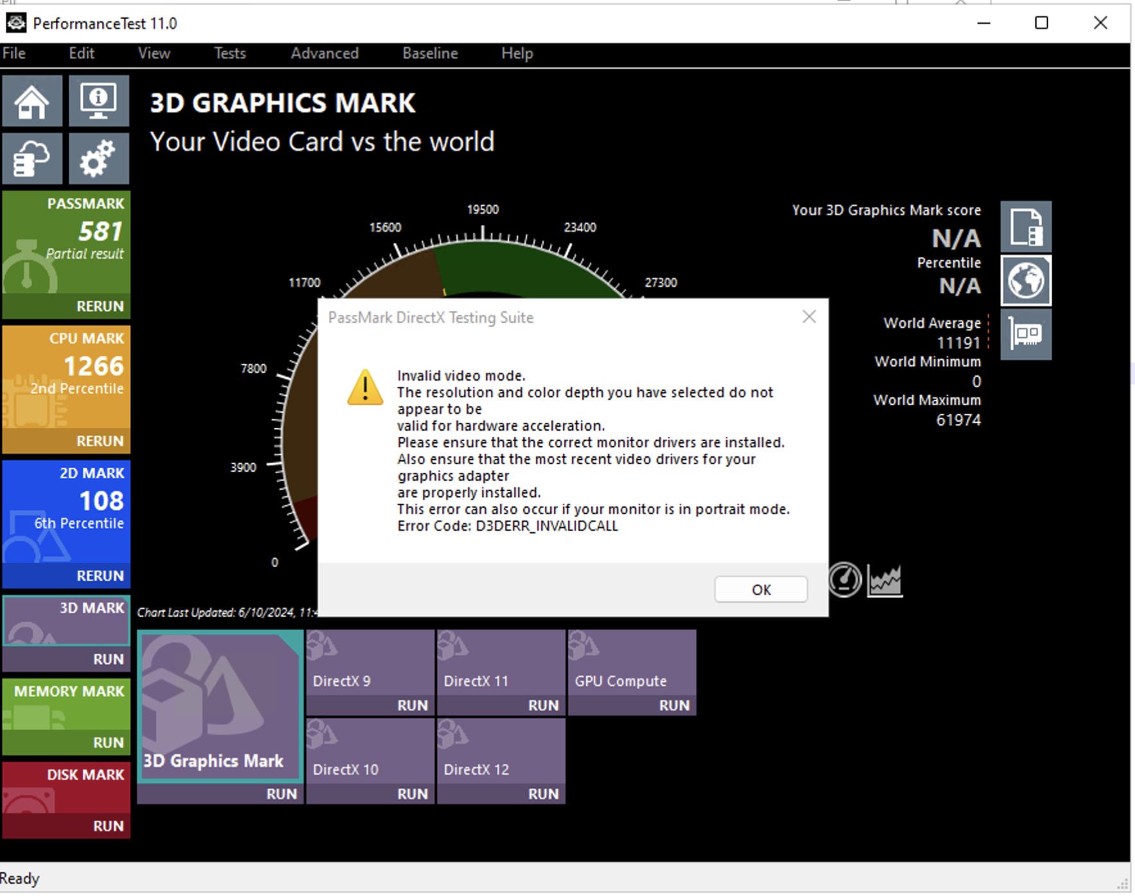Select the large 3D Graphics Mark tile
The image size is (1135, 896).
[220, 706]
